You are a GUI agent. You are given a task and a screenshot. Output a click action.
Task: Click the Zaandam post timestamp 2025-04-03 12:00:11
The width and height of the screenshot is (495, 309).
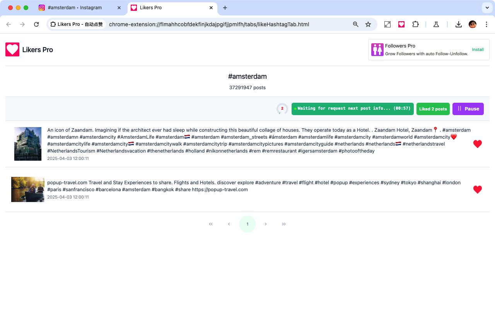(x=68, y=158)
